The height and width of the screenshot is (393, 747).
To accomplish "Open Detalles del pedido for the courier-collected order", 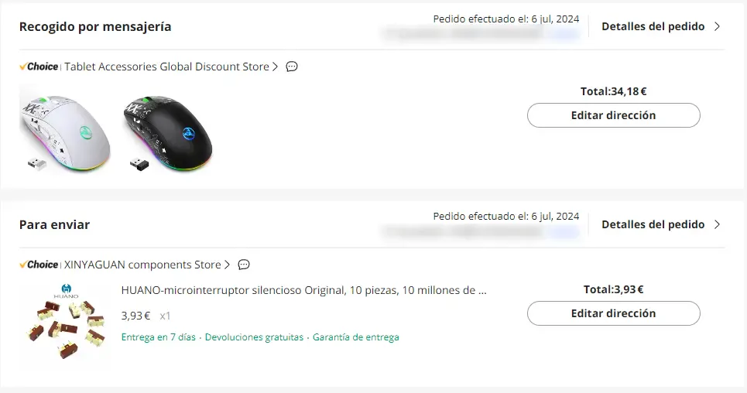I will [x=653, y=26].
